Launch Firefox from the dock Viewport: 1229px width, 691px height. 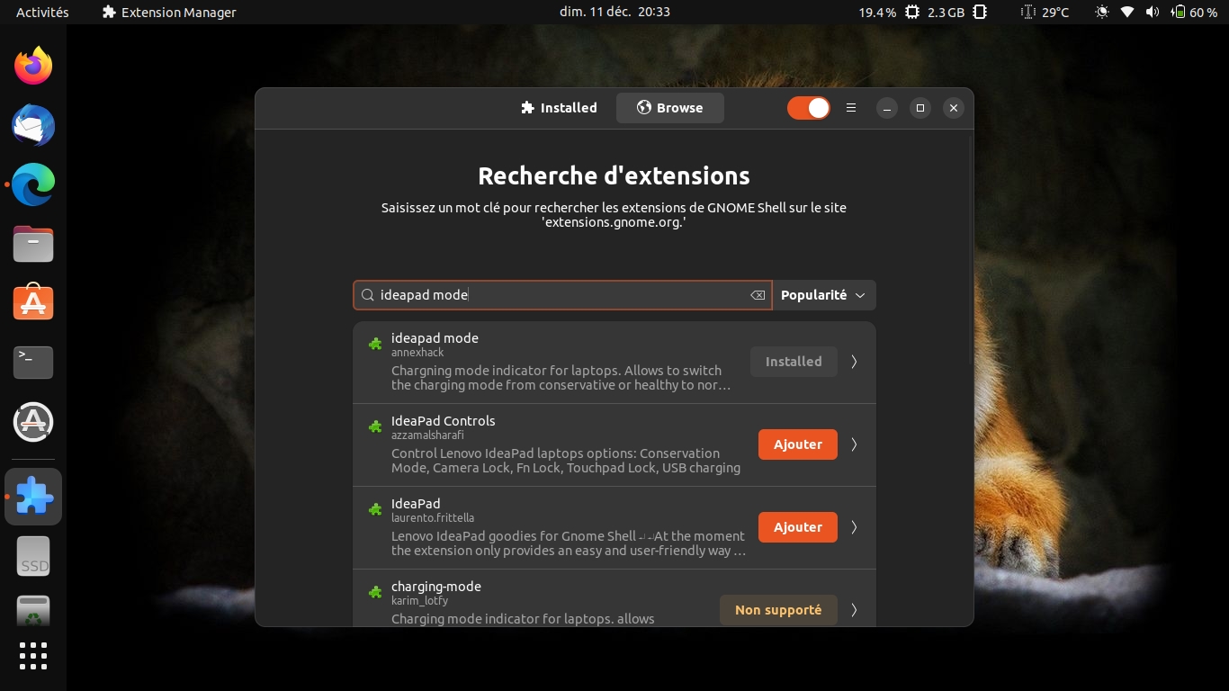point(33,66)
